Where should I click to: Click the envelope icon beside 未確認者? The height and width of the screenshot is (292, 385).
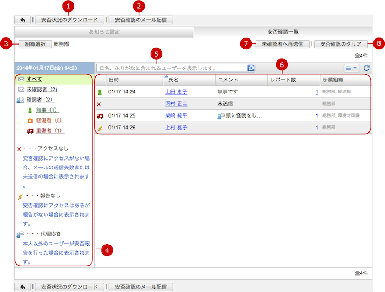coord(21,90)
